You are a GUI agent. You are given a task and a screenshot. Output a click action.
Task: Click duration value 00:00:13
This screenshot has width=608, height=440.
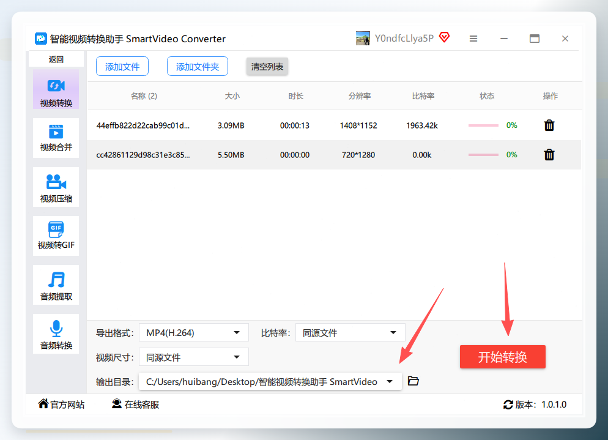(295, 125)
